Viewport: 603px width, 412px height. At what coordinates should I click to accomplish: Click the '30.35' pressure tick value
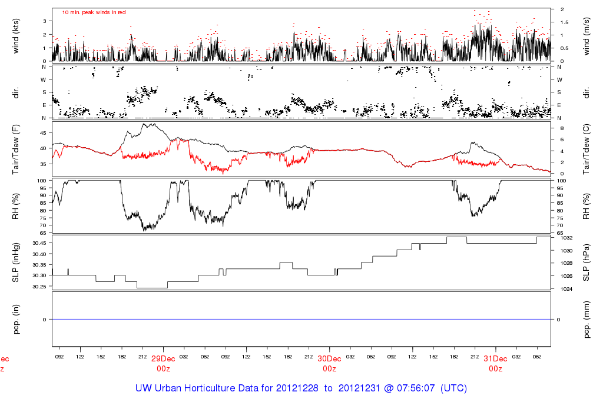click(39, 265)
